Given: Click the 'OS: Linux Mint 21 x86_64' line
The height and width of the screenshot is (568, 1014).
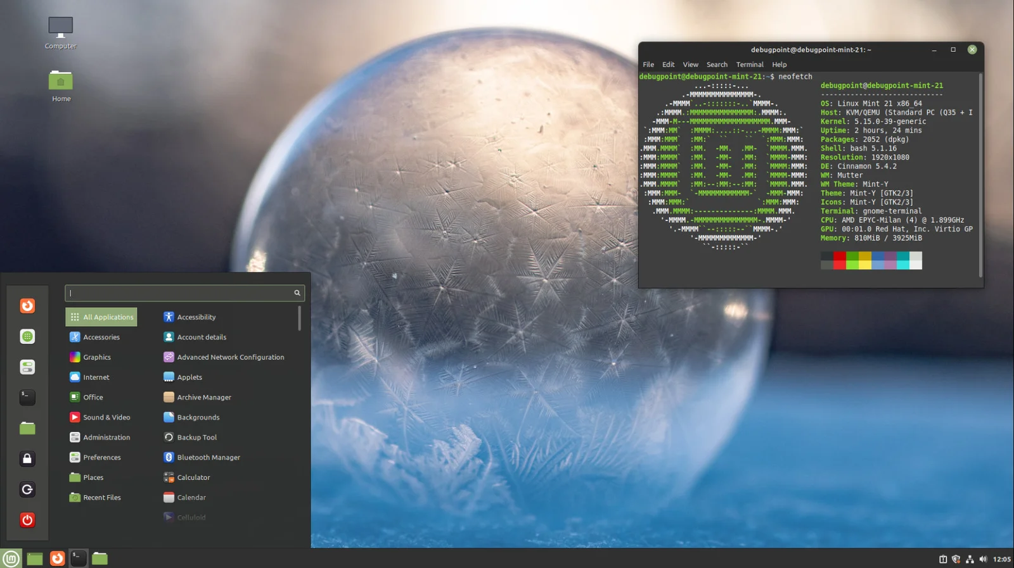Looking at the screenshot, I should (871, 103).
